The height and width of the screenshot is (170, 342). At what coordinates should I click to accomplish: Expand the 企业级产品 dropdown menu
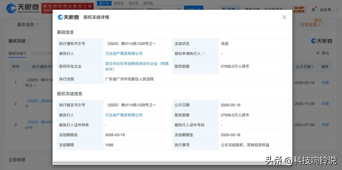274,9
